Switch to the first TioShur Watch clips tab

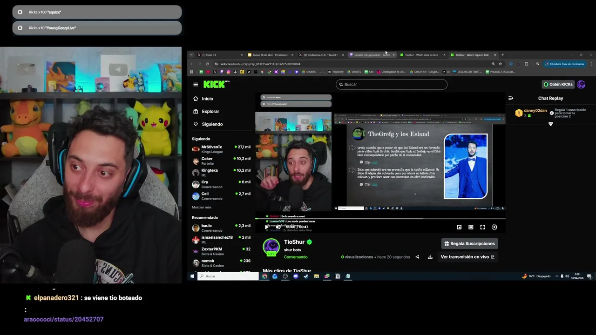[422, 55]
